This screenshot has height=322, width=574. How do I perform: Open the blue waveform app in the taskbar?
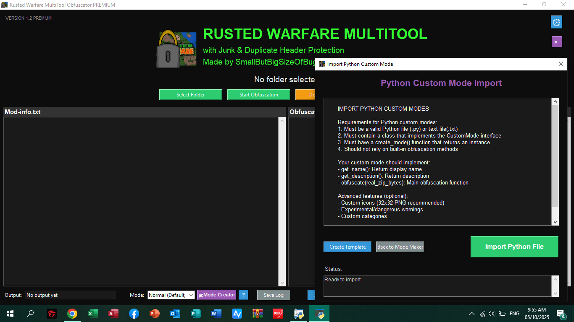[x=237, y=314]
